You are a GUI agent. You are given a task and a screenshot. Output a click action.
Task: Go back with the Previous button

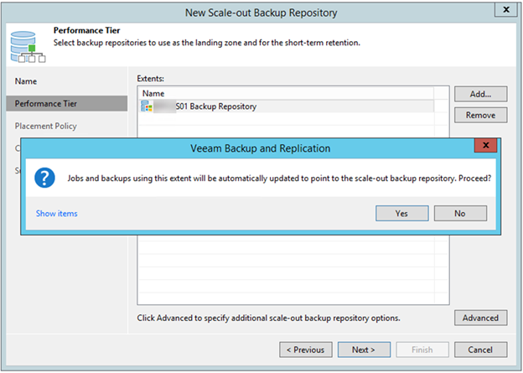[306, 350]
